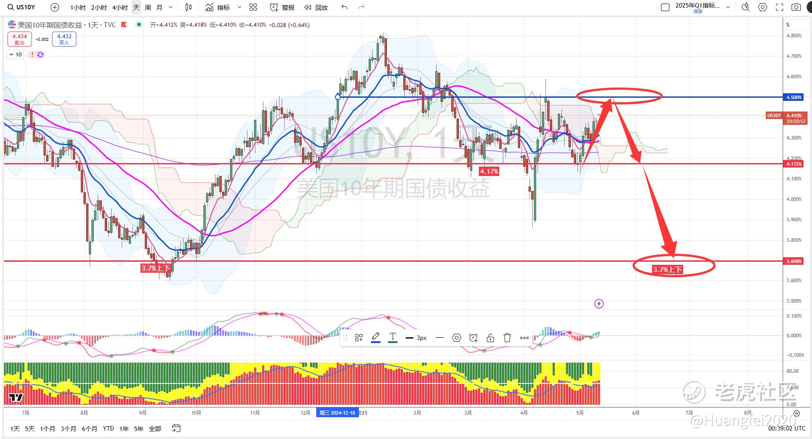
Task: Change text color with the T tool
Action: (x=393, y=338)
